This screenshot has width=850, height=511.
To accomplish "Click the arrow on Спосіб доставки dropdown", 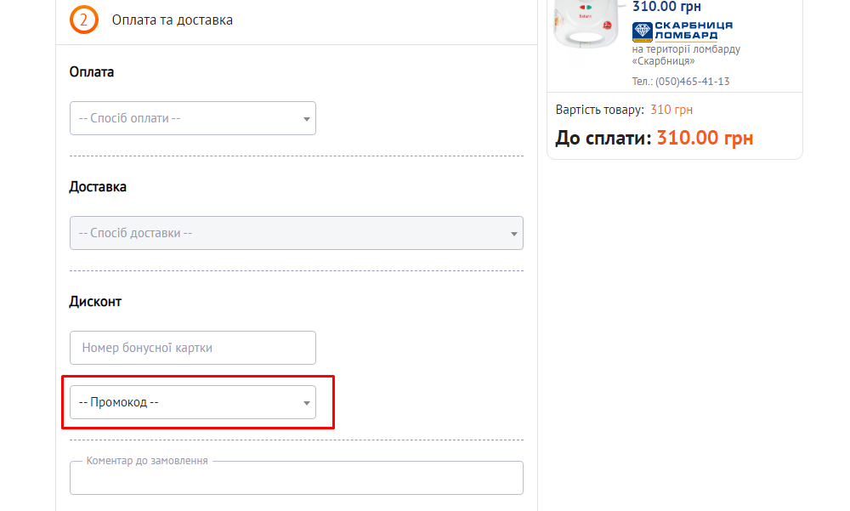I will click(513, 234).
